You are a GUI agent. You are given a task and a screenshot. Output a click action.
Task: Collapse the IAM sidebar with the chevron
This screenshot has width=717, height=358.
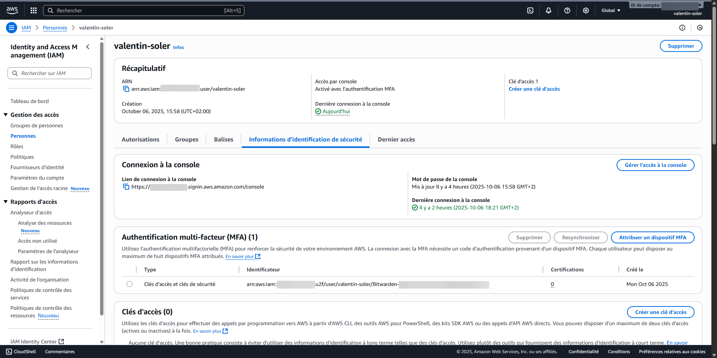[88, 47]
